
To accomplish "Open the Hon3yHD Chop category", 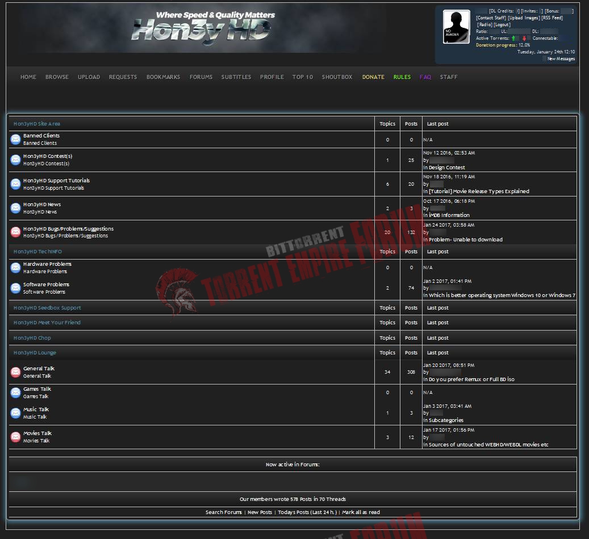I will 32,338.
